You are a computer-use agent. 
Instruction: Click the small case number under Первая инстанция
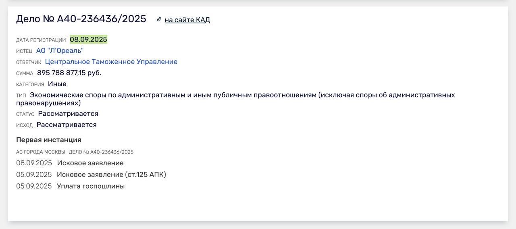click(x=101, y=152)
